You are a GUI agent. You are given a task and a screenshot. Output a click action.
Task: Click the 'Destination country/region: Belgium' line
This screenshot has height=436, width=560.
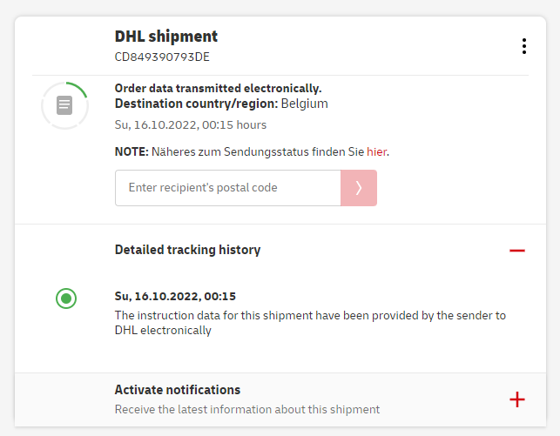pos(221,104)
